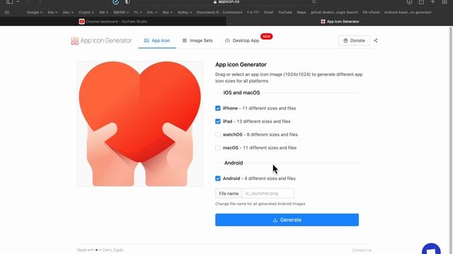Reload the appicon.co page
453x254 pixels.
314,1
